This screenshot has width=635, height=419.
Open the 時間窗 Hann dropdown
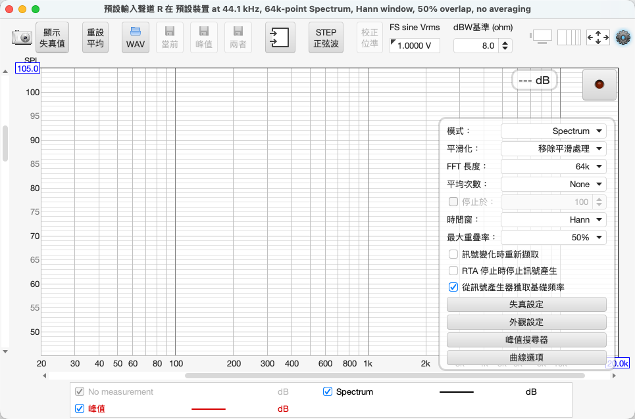(553, 220)
